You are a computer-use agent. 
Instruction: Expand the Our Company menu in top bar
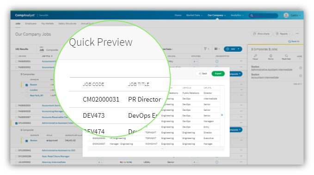tap(216, 15)
